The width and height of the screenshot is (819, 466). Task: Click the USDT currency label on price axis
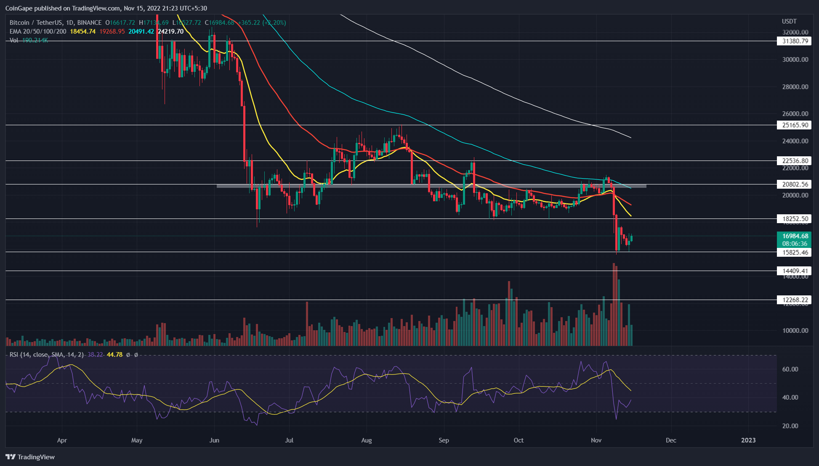point(789,21)
